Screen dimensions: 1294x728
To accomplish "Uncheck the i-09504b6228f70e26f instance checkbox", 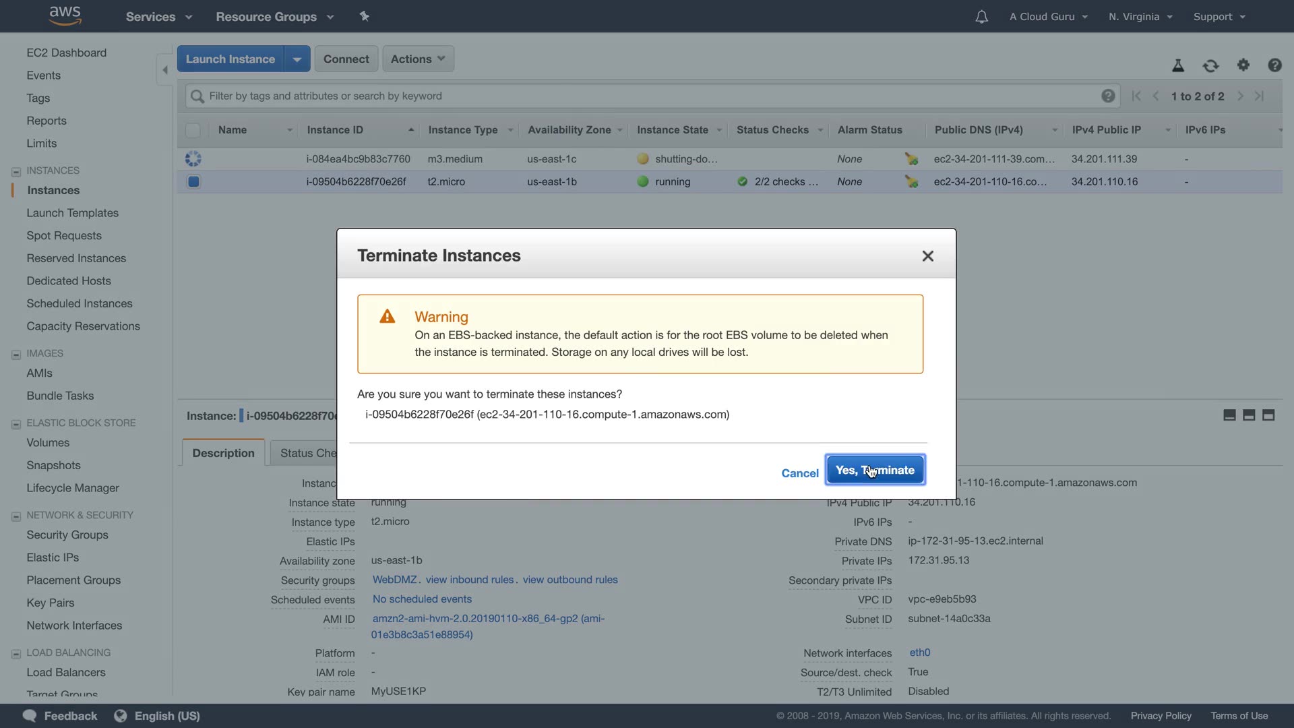I will [193, 182].
